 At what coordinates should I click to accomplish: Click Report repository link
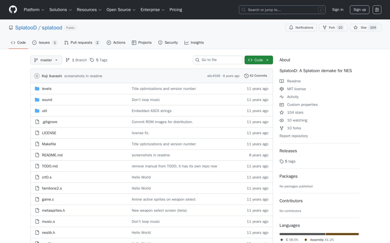[294, 136]
